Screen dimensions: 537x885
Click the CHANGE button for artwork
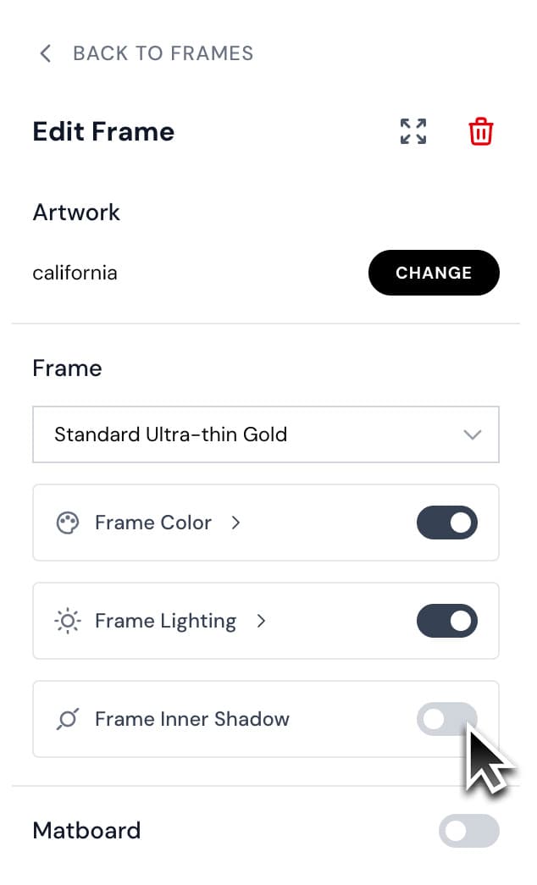434,273
